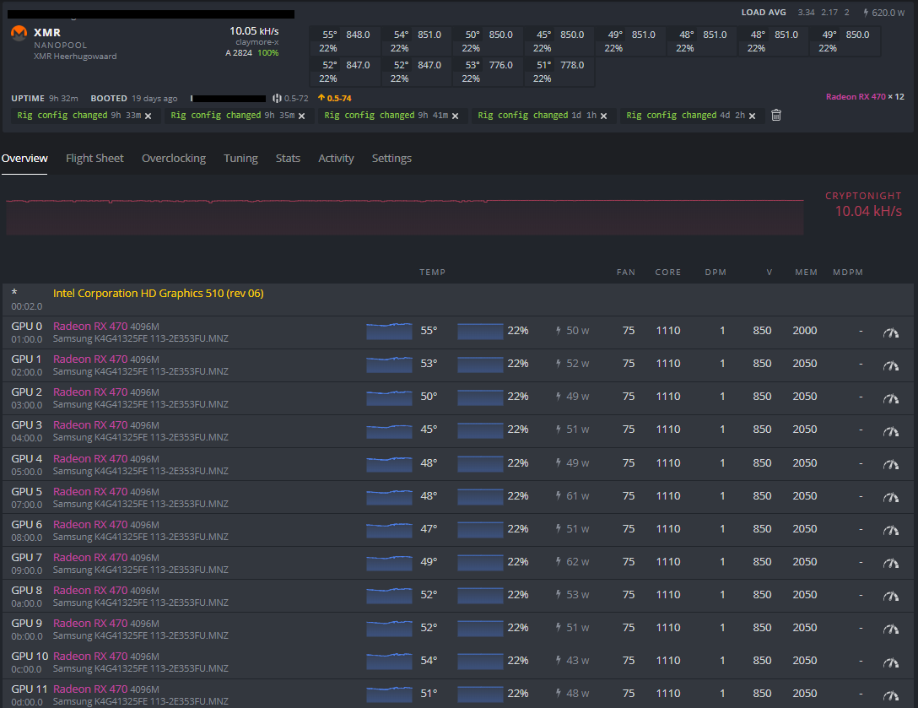Dismiss Rig config changed 1d 1h message

pyautogui.click(x=603, y=116)
